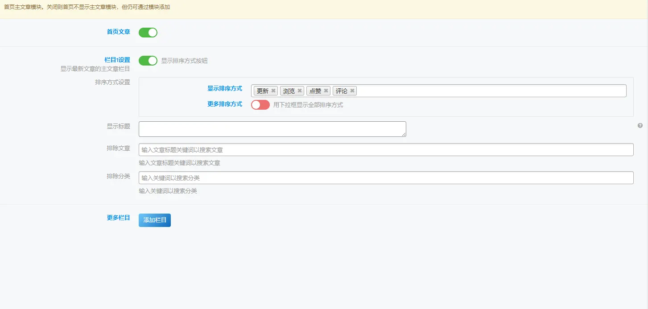This screenshot has height=309, width=648.
Task: Click the 首页文章 label
Action: pos(119,32)
